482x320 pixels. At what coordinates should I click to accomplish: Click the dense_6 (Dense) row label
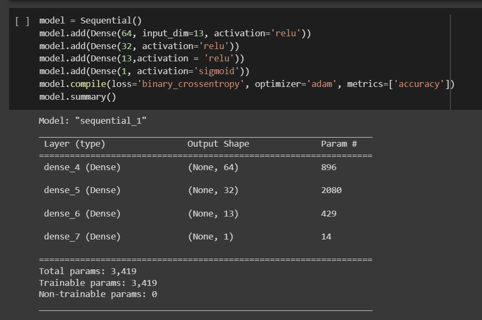click(82, 214)
